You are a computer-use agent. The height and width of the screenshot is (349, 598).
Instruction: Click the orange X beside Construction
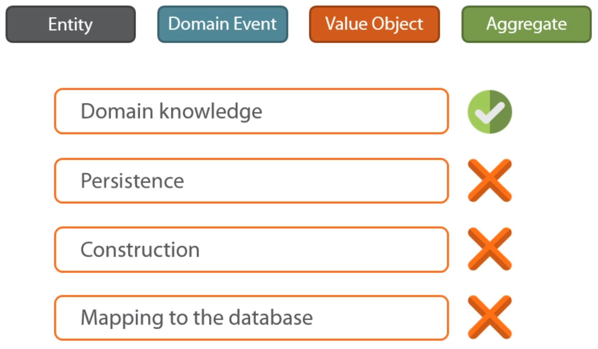tap(490, 249)
